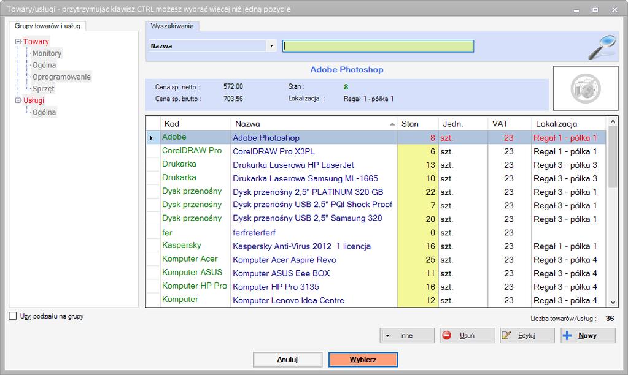
Task: Click the red icon on the Usuń button
Action: [446, 335]
